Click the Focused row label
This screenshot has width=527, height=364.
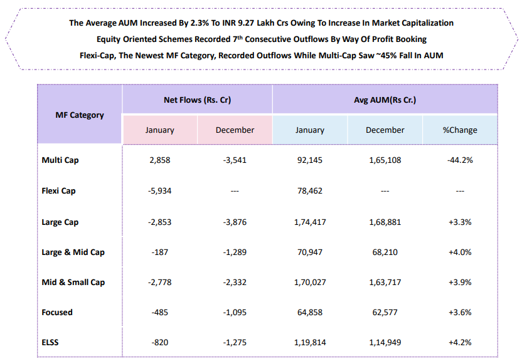(57, 313)
